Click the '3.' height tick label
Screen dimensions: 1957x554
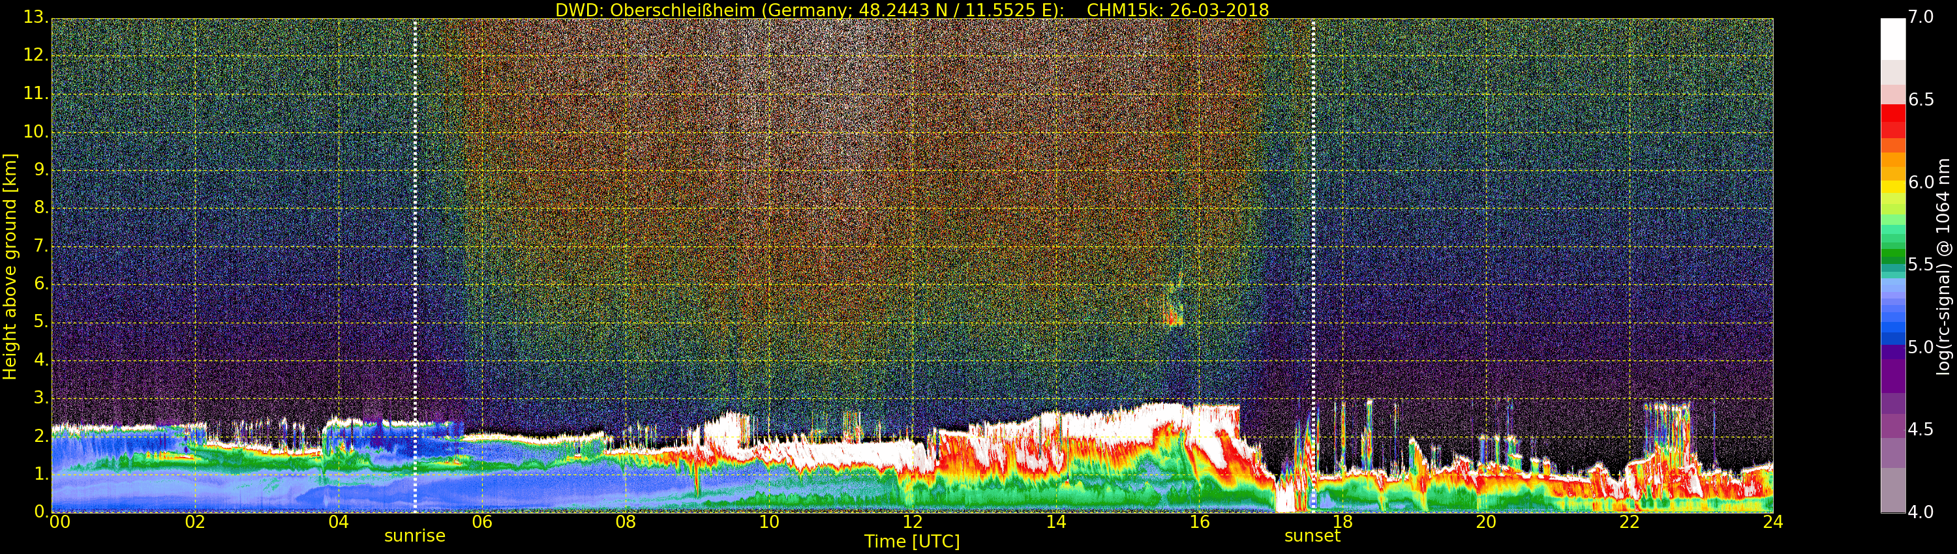click(41, 398)
